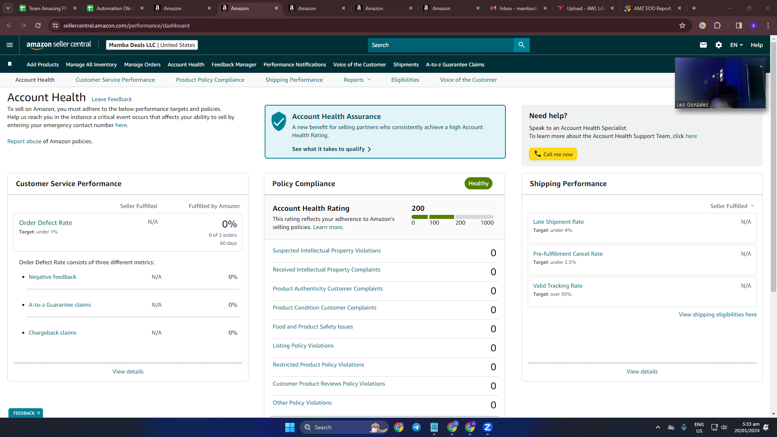Screen dimensions: 777x437
Task: Show hidden system tray icons
Action: coord(658,427)
